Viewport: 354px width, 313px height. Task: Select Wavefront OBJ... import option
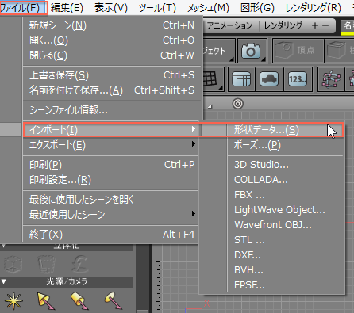pos(273,225)
